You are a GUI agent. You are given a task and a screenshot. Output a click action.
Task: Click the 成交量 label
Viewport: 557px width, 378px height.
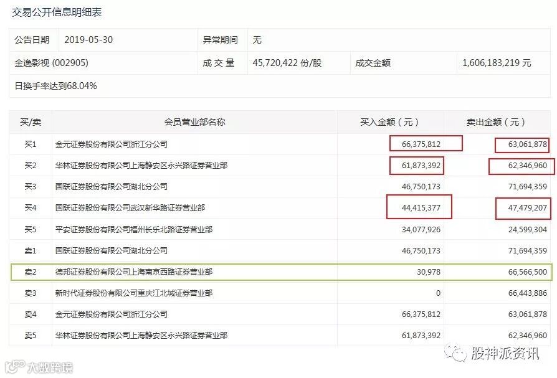point(219,63)
